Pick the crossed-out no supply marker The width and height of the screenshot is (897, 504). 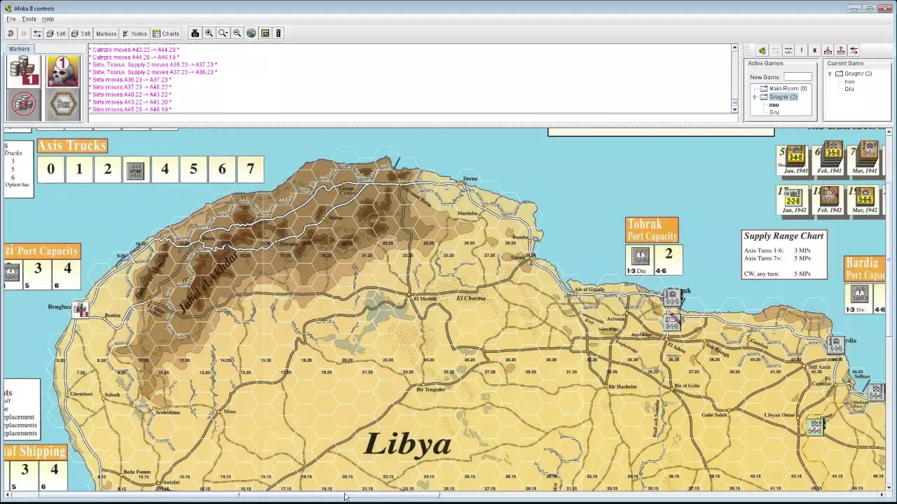(25, 104)
